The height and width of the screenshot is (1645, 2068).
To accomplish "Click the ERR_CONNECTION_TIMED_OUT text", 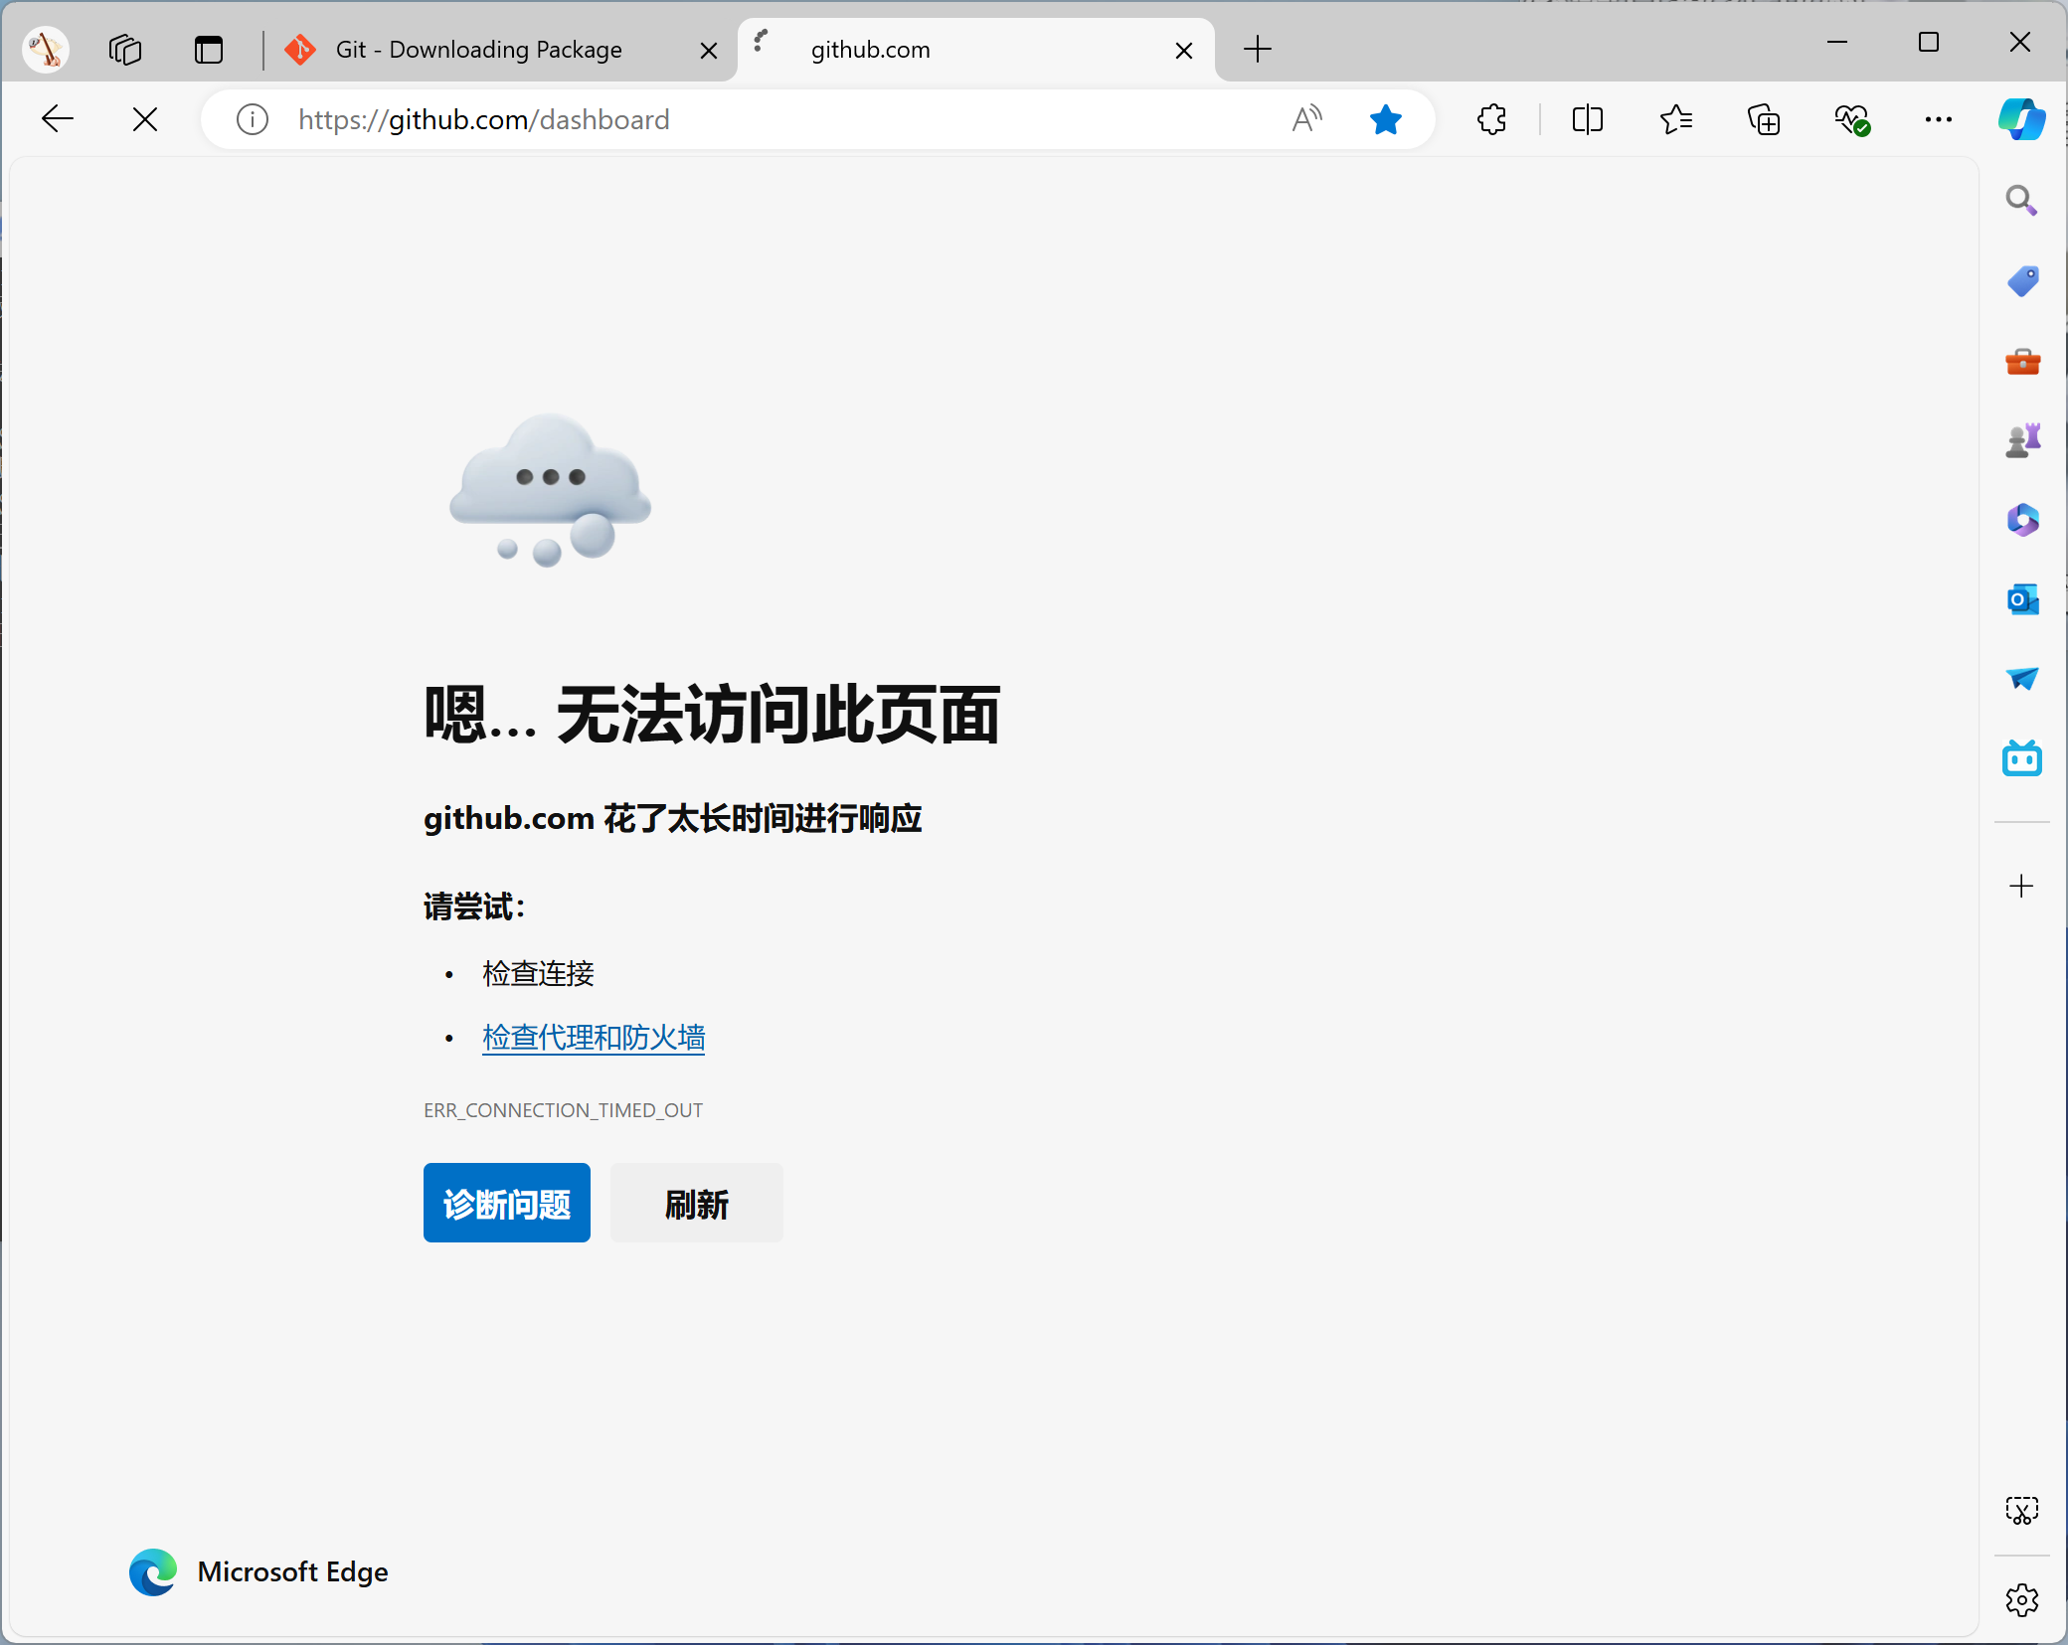I will (563, 1110).
